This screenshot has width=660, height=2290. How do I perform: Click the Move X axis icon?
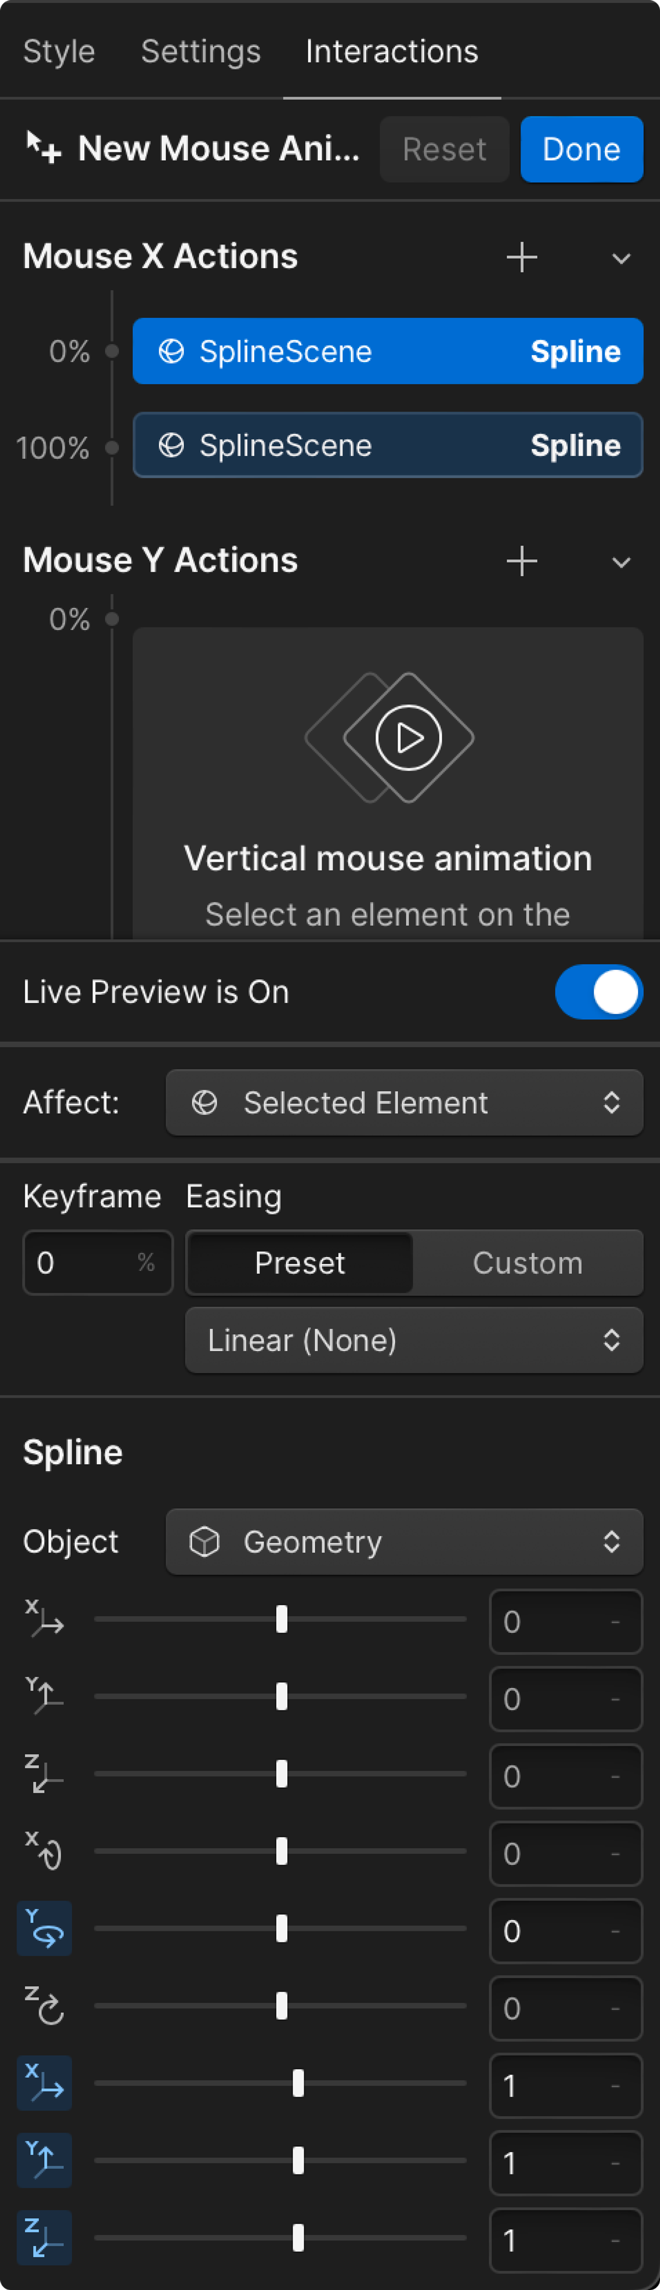45,1620
